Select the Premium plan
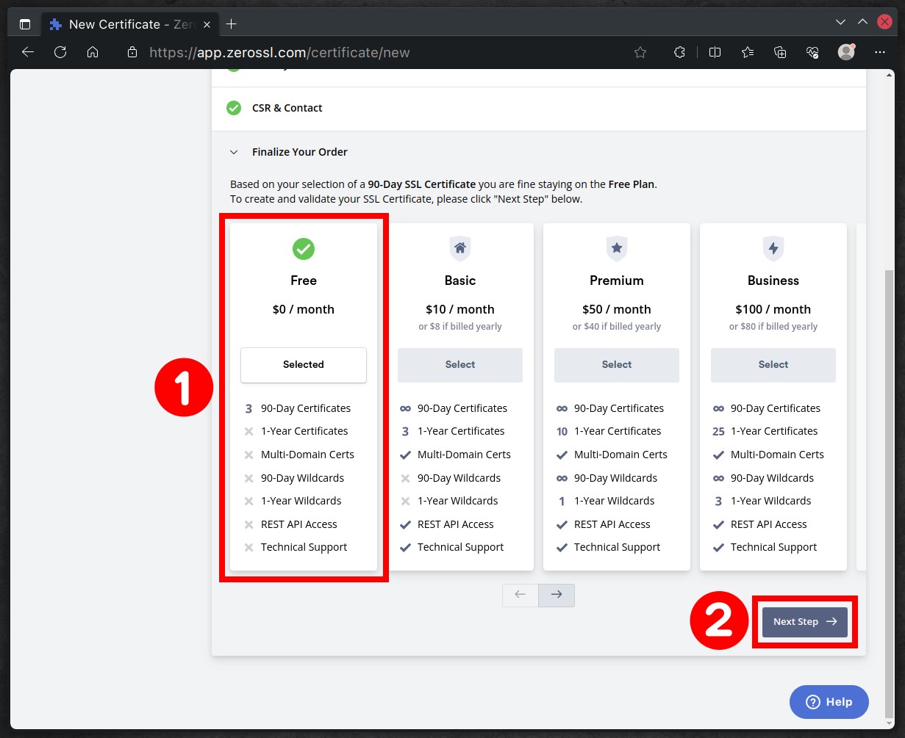This screenshot has width=905, height=738. click(617, 365)
